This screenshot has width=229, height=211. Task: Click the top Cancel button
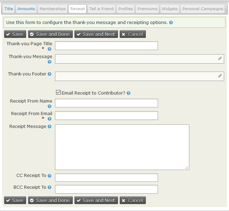click(x=133, y=34)
